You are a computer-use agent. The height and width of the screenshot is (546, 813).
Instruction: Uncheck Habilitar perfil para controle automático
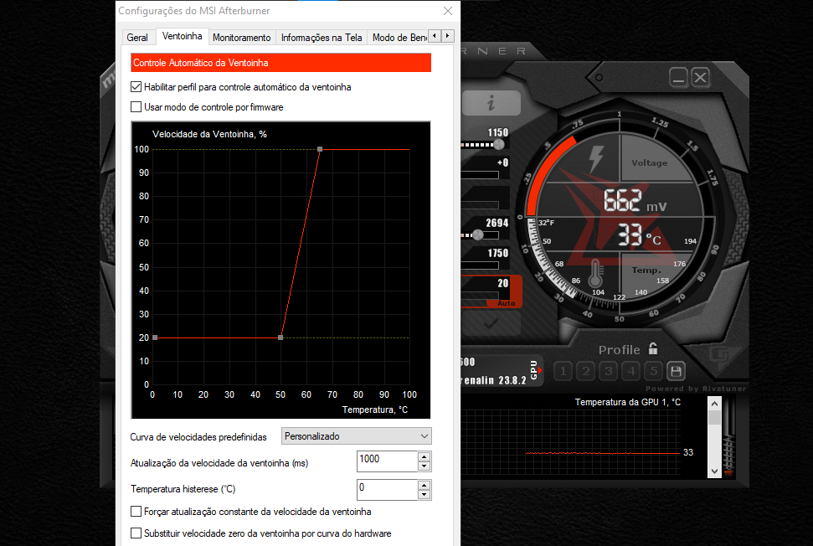click(136, 87)
